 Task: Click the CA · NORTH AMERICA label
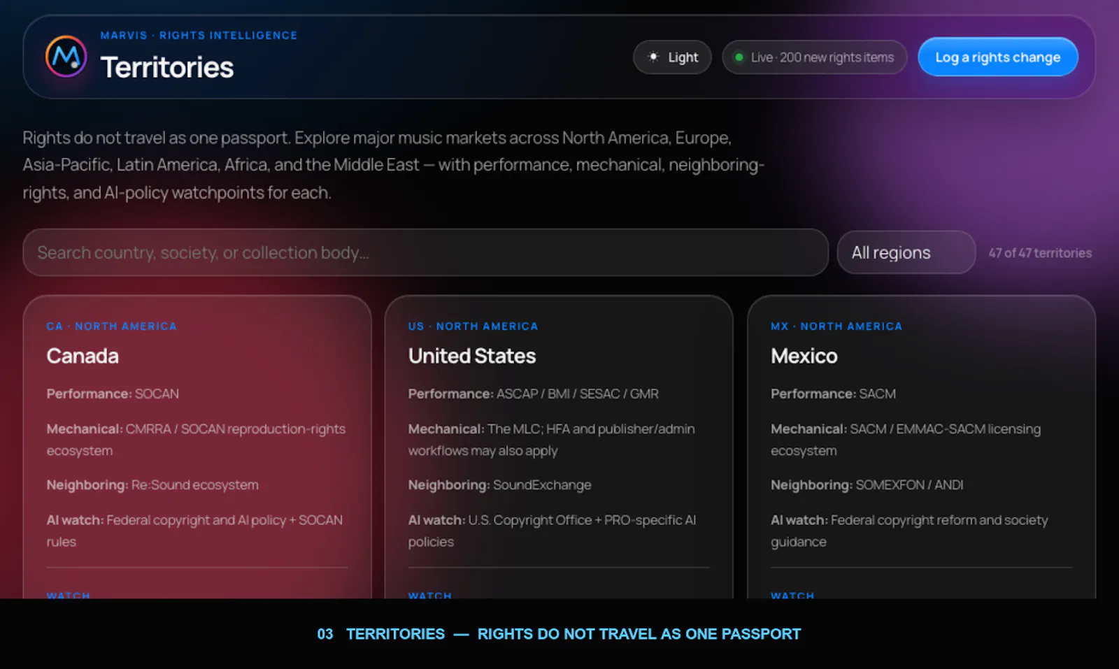pos(112,326)
